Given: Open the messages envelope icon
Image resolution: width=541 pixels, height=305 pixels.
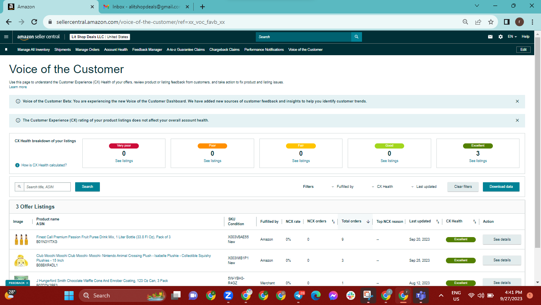Looking at the screenshot, I should tap(490, 37).
